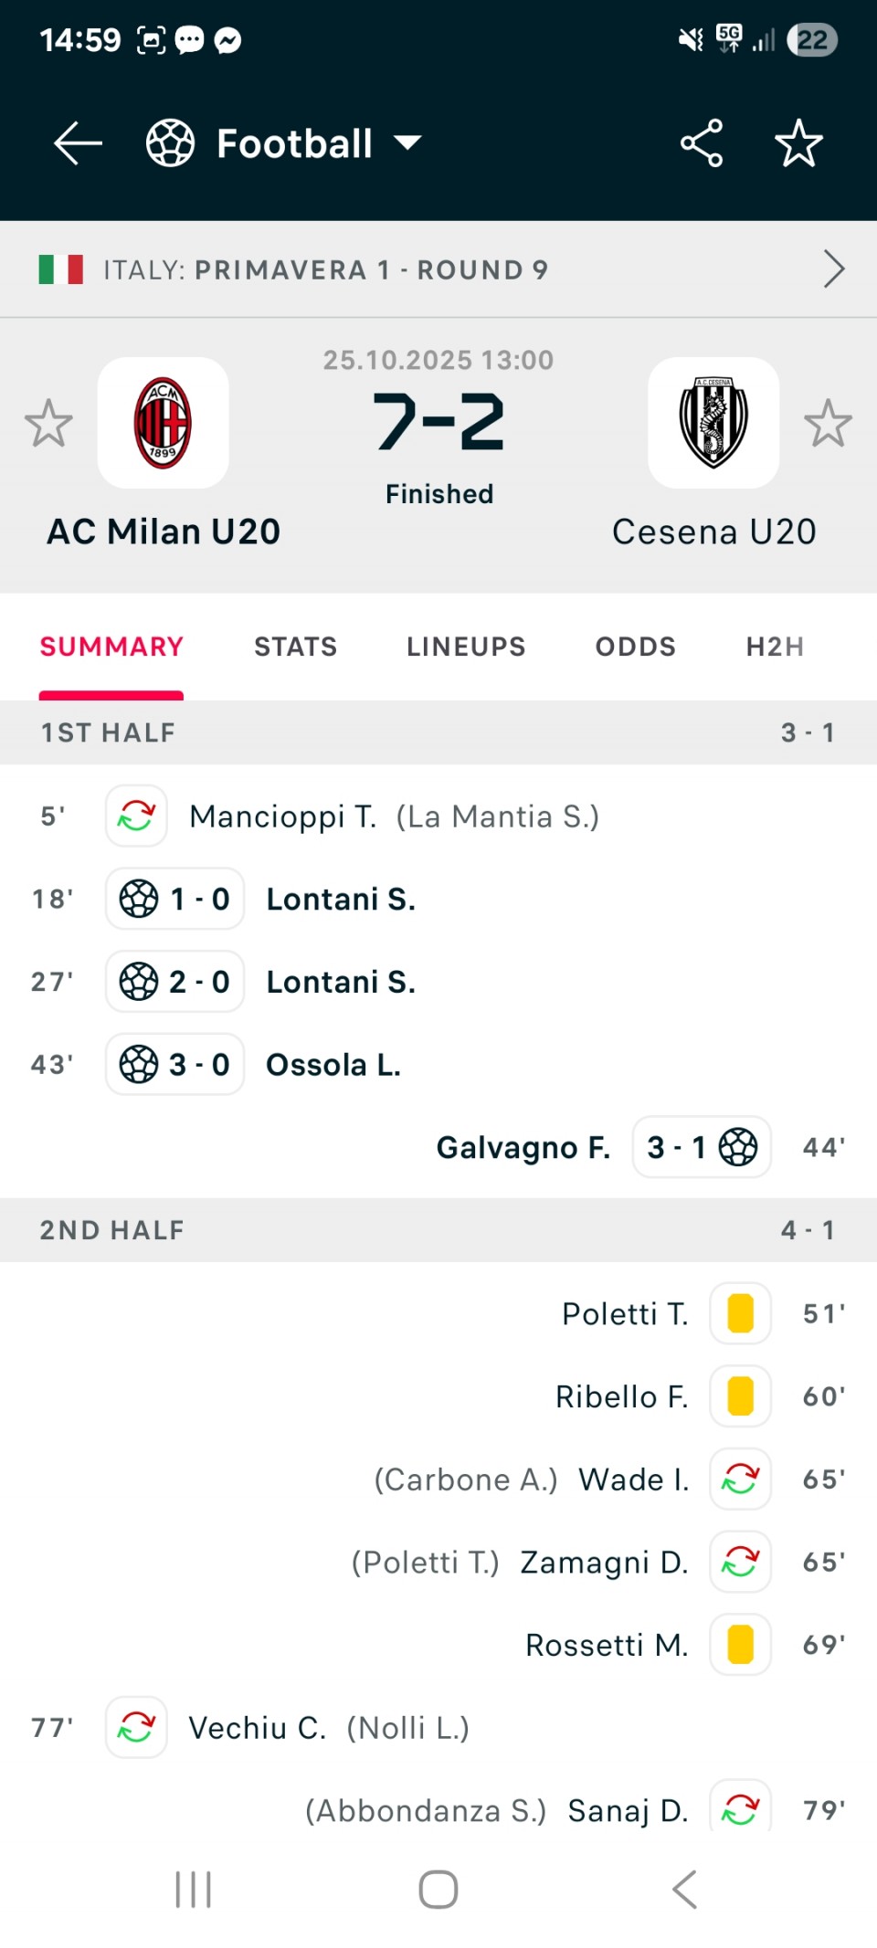Image resolution: width=877 pixels, height=1948 pixels.
Task: Expand Primavera 1 Round 9 league chevron
Action: click(x=833, y=269)
